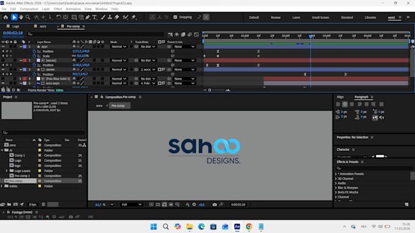Expand the Solids folder in Project
The width and height of the screenshot is (415, 233).
[x=2, y=186]
